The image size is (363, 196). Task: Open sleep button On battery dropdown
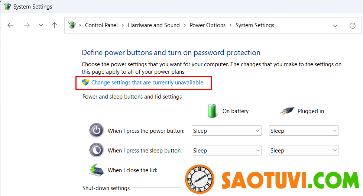click(x=226, y=151)
